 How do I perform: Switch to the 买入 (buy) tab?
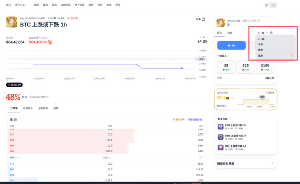(219, 33)
